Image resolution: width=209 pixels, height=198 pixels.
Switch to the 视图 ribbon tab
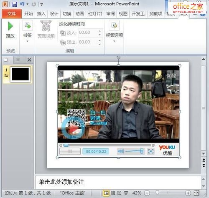[x=123, y=14]
